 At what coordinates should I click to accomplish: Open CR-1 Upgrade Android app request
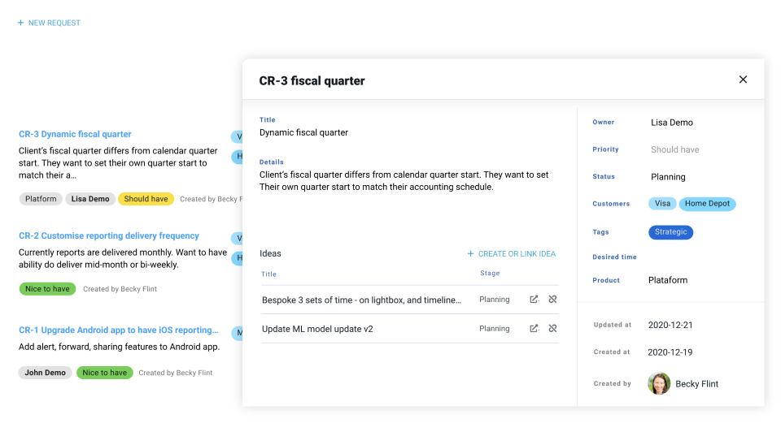(119, 330)
